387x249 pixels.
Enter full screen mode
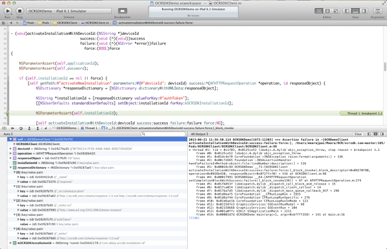(x=384, y=3)
